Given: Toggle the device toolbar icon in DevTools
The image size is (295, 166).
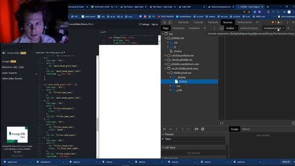Looking at the screenshot, I should (170, 22).
